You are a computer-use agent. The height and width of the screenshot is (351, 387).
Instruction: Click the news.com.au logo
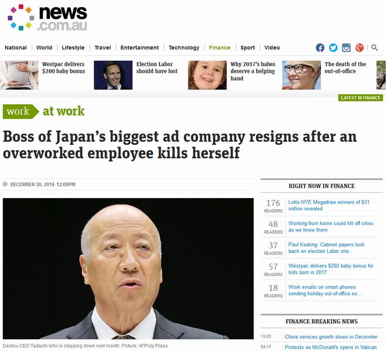[47, 18]
